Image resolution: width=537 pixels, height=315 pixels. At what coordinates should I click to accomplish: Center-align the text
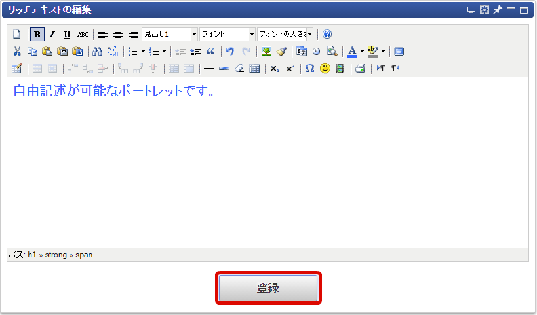(118, 34)
